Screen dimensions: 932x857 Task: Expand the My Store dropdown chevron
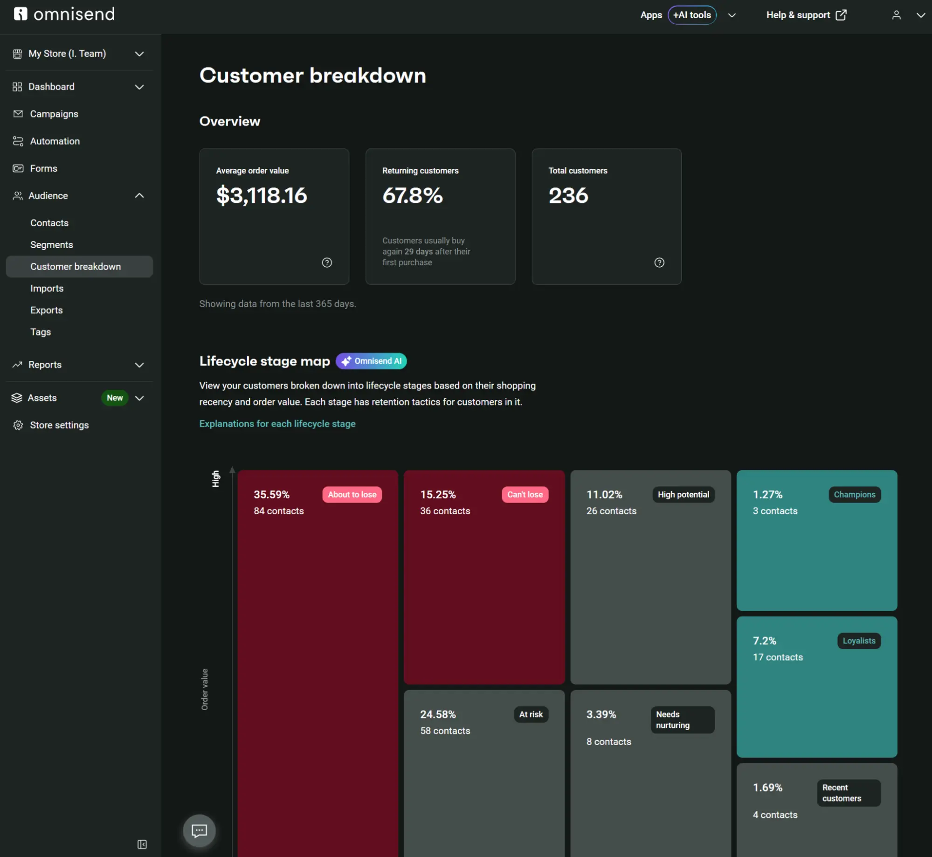click(x=139, y=54)
